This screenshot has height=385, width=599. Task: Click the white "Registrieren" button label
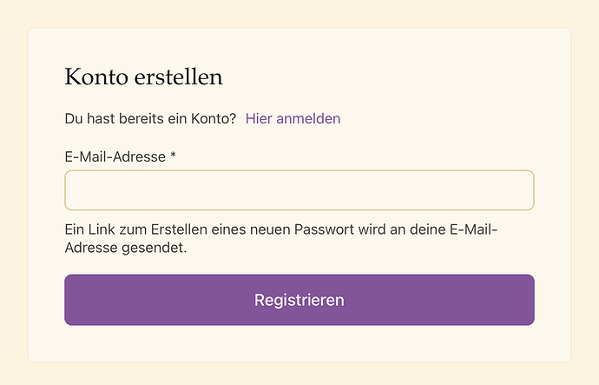click(299, 300)
